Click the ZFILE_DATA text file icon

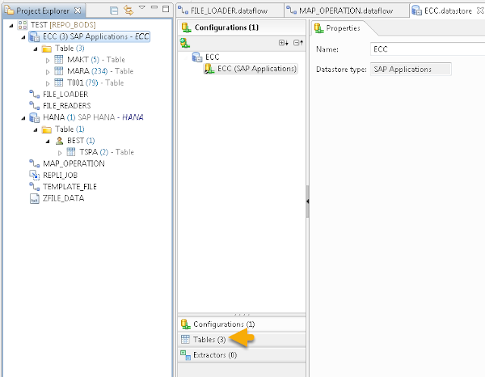35,198
